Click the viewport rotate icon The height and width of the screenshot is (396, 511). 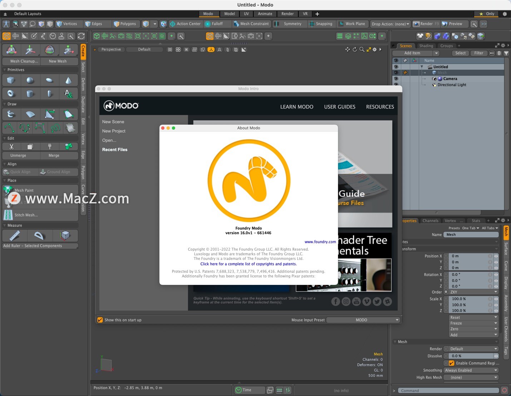[354, 50]
